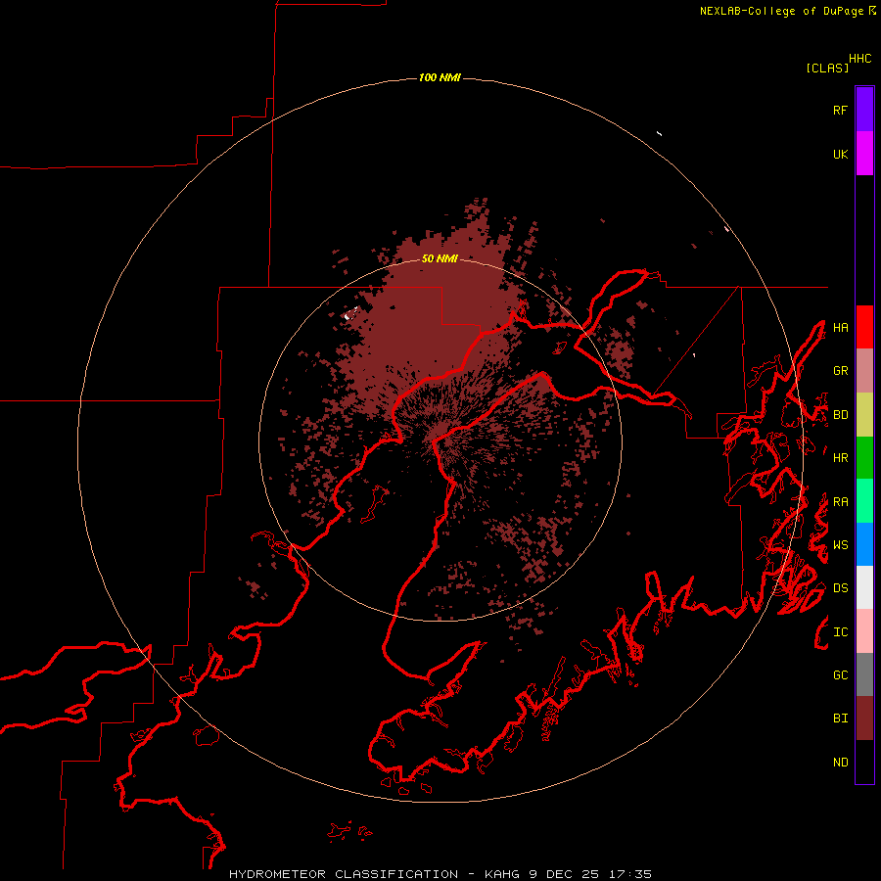The width and height of the screenshot is (881, 881).
Task: Click the [CLAS] units label
Action: coord(827,68)
